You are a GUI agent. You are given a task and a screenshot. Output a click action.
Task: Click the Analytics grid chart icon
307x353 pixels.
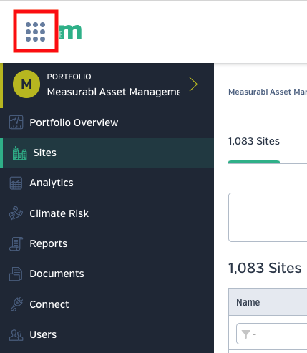(16, 183)
